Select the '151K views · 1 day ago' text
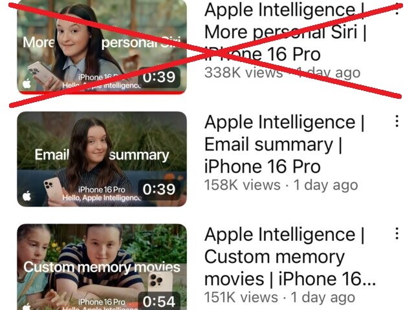Image resolution: width=414 pixels, height=310 pixels. pyautogui.click(x=279, y=297)
